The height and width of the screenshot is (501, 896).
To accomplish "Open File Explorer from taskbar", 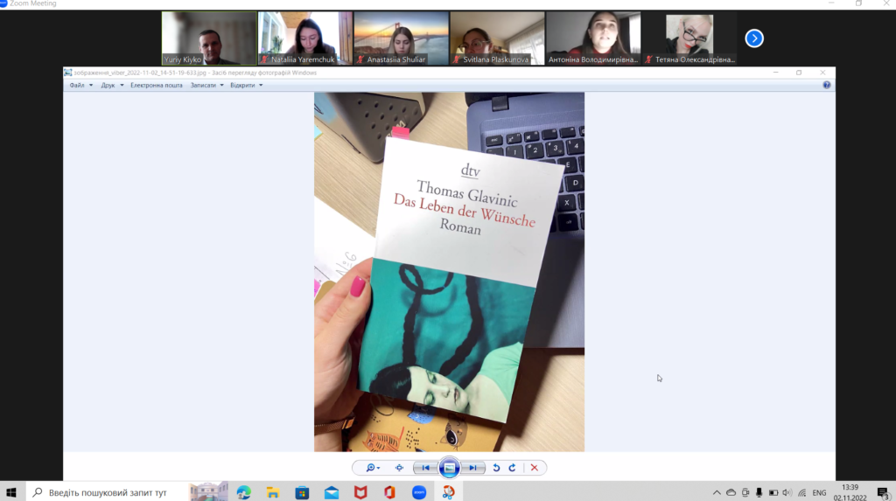I will coord(273,492).
